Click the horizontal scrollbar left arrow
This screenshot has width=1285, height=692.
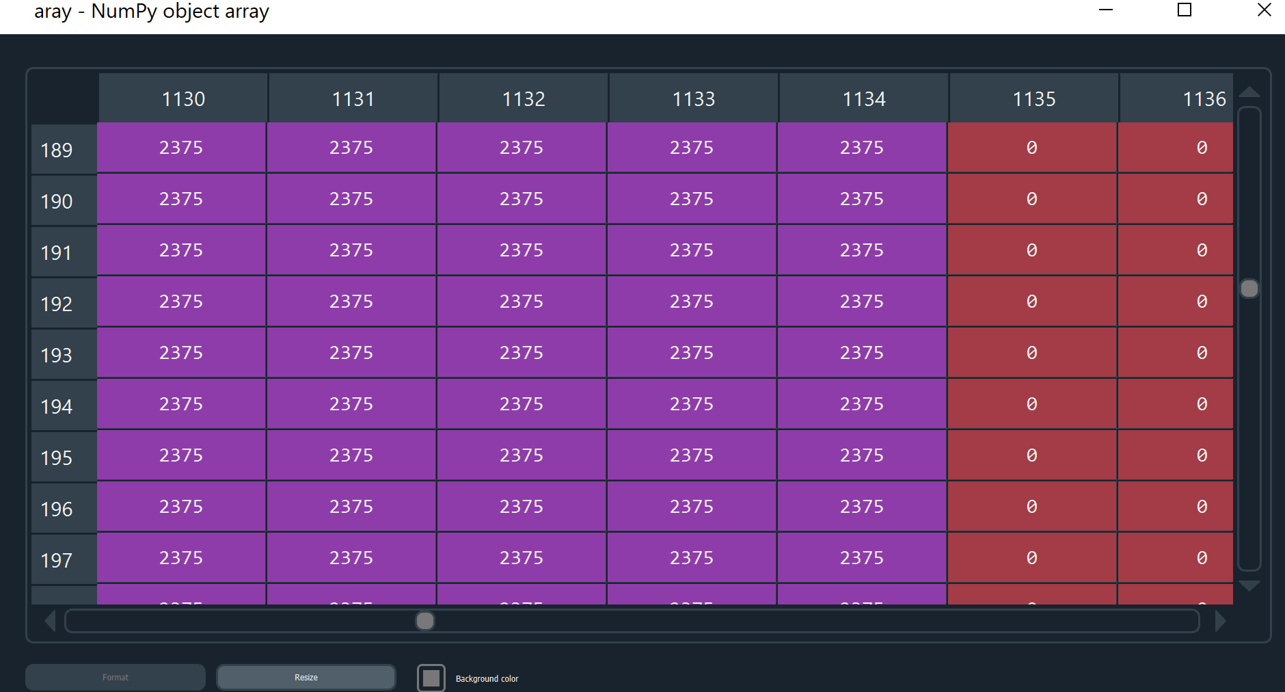(50, 621)
